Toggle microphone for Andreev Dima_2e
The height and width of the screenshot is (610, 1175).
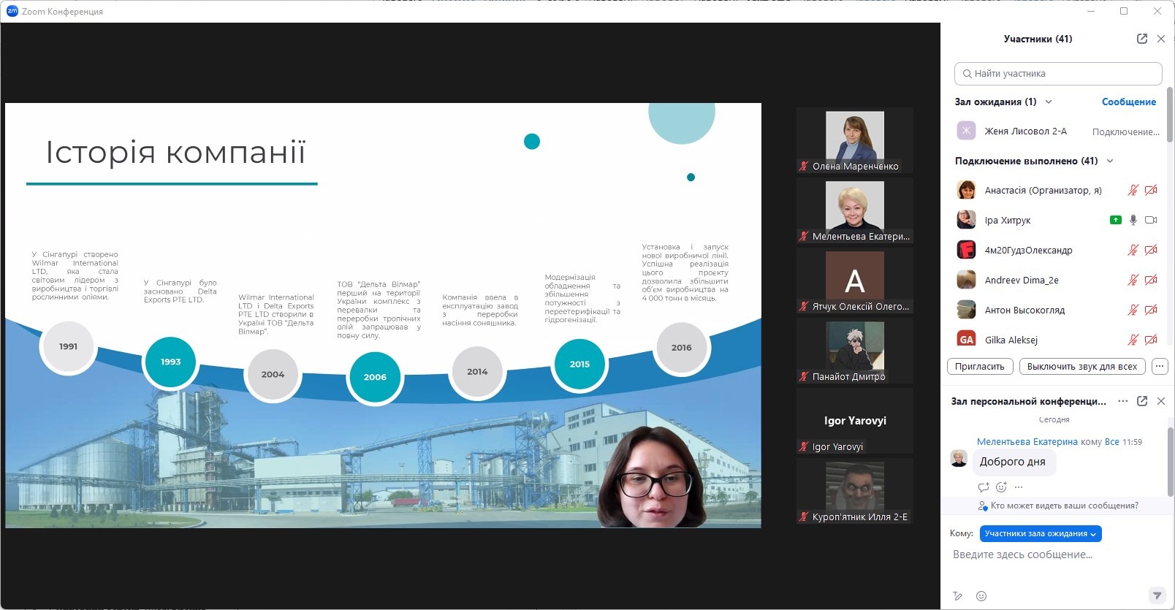pyautogui.click(x=1133, y=280)
